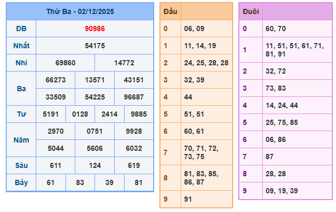The width and height of the screenshot is (336, 212).
Task: Select the Tư prize number 0128
Action: click(x=80, y=114)
